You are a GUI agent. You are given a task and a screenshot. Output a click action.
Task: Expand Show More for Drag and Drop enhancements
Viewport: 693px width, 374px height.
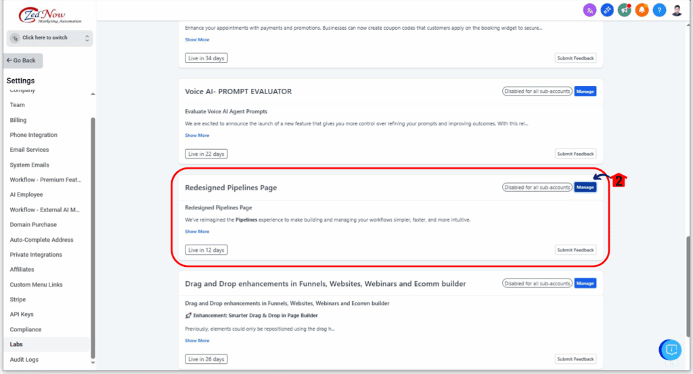coord(197,340)
